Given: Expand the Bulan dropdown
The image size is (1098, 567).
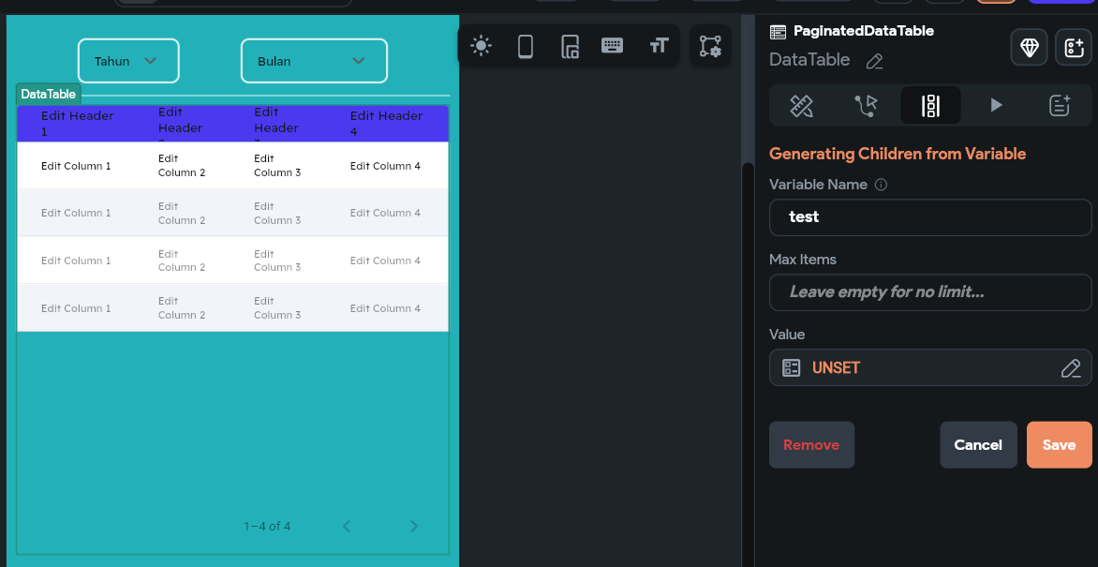Looking at the screenshot, I should tap(314, 61).
